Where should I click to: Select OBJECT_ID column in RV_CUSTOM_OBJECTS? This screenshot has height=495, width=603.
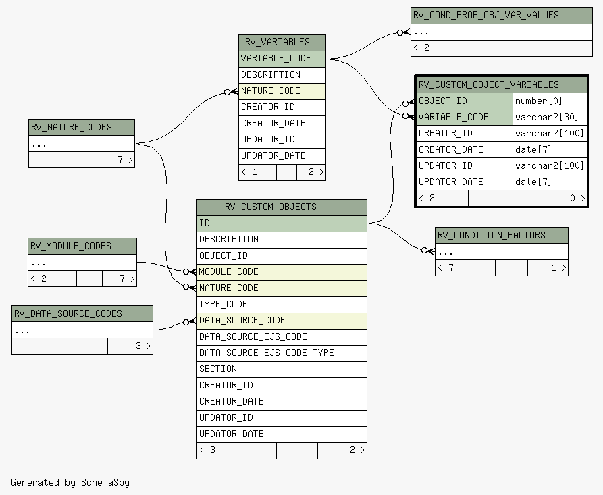tap(282, 256)
